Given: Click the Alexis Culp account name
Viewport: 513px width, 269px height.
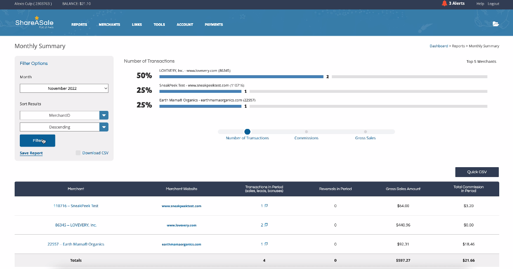Looking at the screenshot, I should 33,3.
